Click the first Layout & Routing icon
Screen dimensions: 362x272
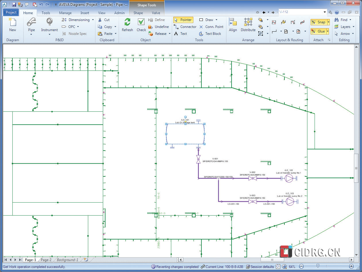click(274, 22)
